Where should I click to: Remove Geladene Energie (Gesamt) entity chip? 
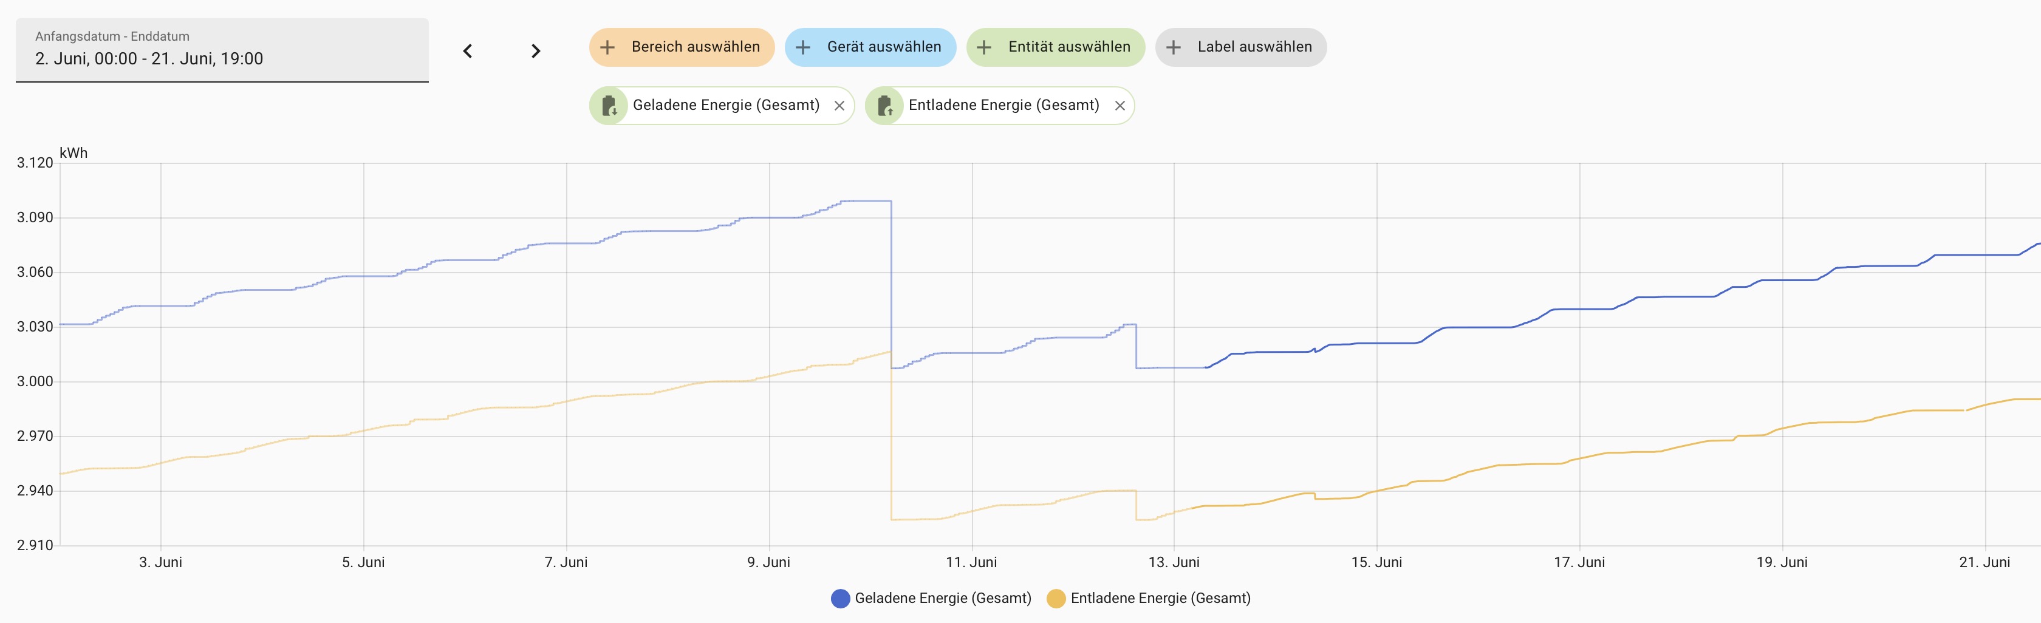pyautogui.click(x=839, y=106)
